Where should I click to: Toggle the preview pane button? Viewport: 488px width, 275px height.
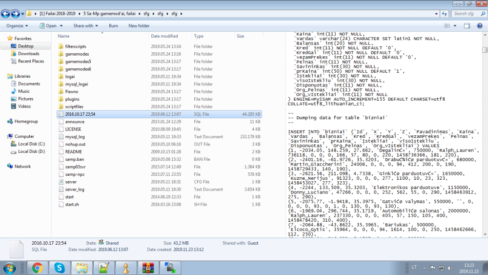[x=467, y=26]
